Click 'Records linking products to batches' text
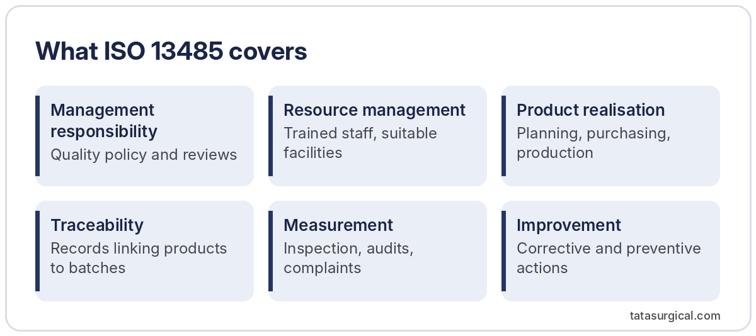 coord(139,258)
